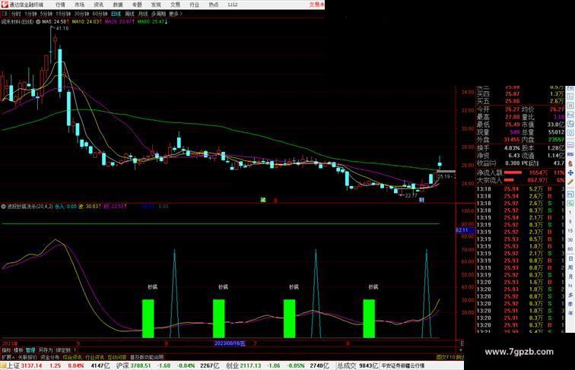Screen dimensions: 575x370
Task: Click sidebar 年 yearly period button
Action: (x=570, y=313)
